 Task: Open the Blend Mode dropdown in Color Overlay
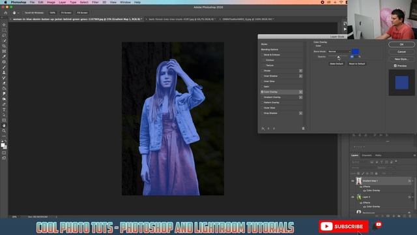(339, 52)
